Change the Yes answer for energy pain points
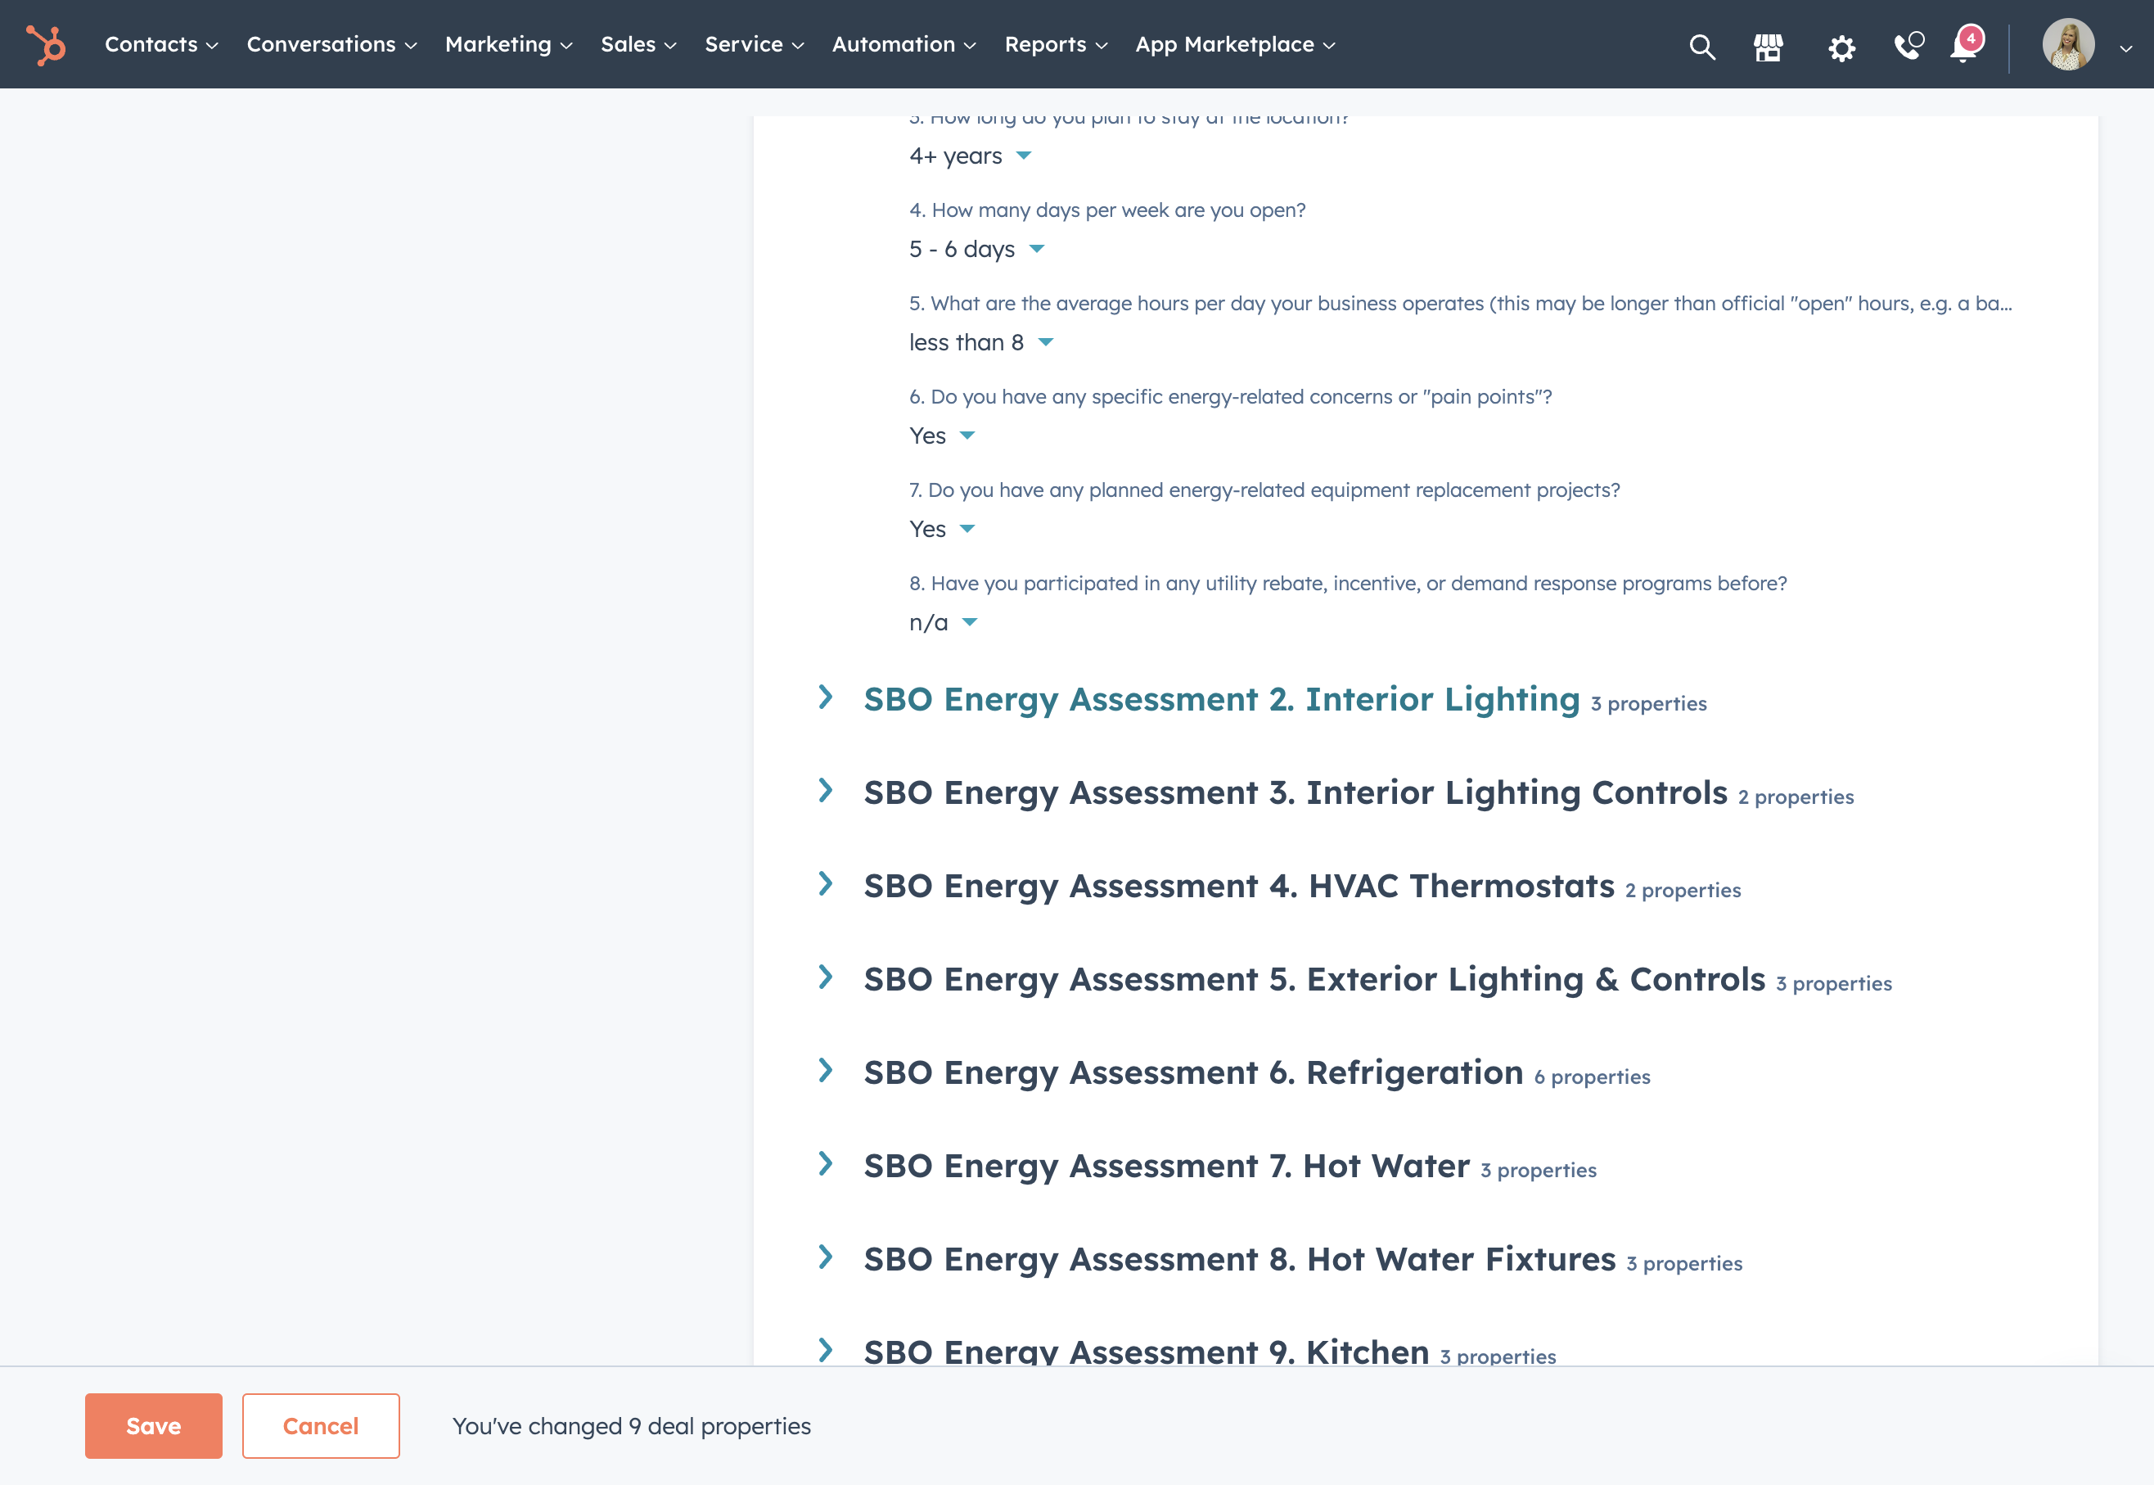This screenshot has width=2154, height=1485. click(x=941, y=436)
